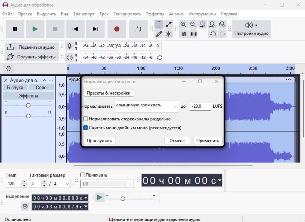This screenshot has width=305, height=222.
Task: Toggle the Привязать snap checkbox
Action: tap(82, 175)
